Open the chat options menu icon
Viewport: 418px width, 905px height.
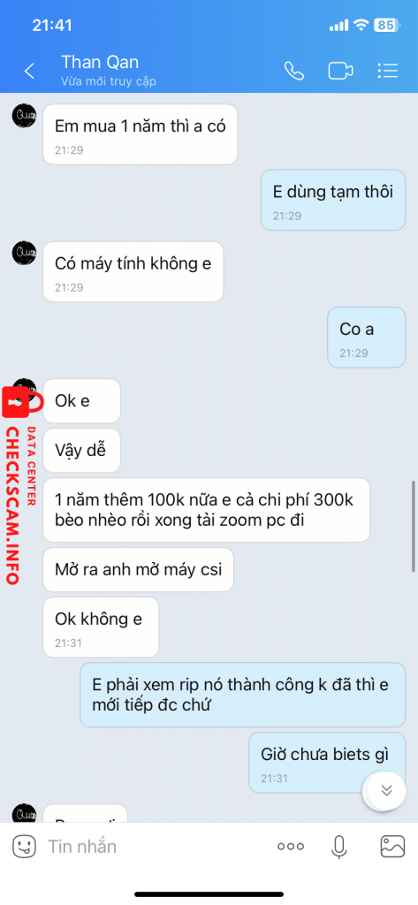(387, 71)
